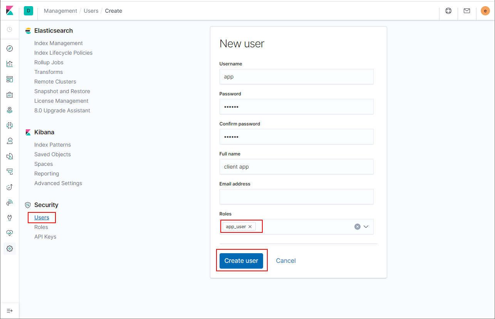Open Canvas icon in side nav
This screenshot has height=319, width=495.
click(10, 95)
